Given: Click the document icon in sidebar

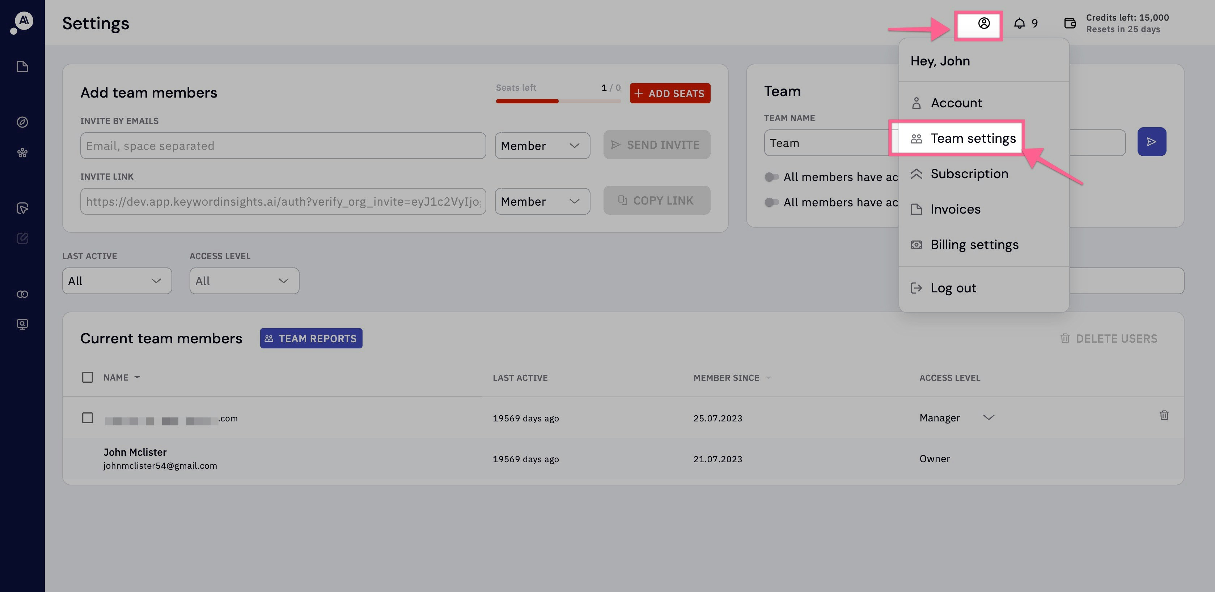Looking at the screenshot, I should pyautogui.click(x=22, y=67).
